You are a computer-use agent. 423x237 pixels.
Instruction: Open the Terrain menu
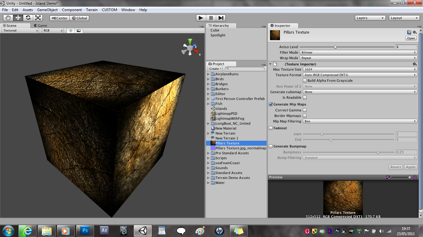[91, 10]
